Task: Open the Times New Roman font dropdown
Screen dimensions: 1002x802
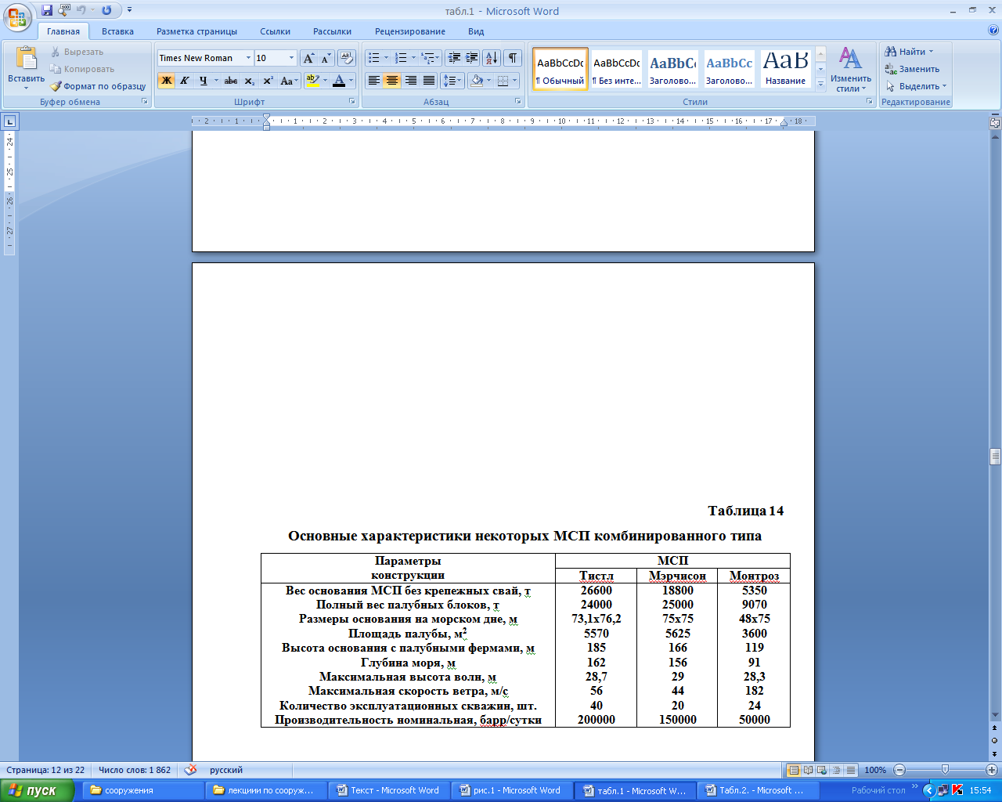Action: point(248,58)
